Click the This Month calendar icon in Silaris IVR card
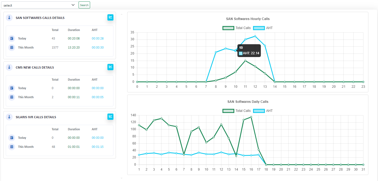378x181 pixels. tap(11, 147)
